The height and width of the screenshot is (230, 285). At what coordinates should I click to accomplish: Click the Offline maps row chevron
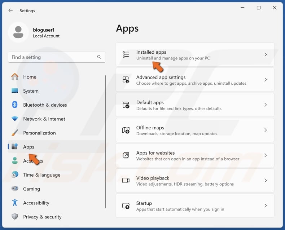(x=266, y=130)
